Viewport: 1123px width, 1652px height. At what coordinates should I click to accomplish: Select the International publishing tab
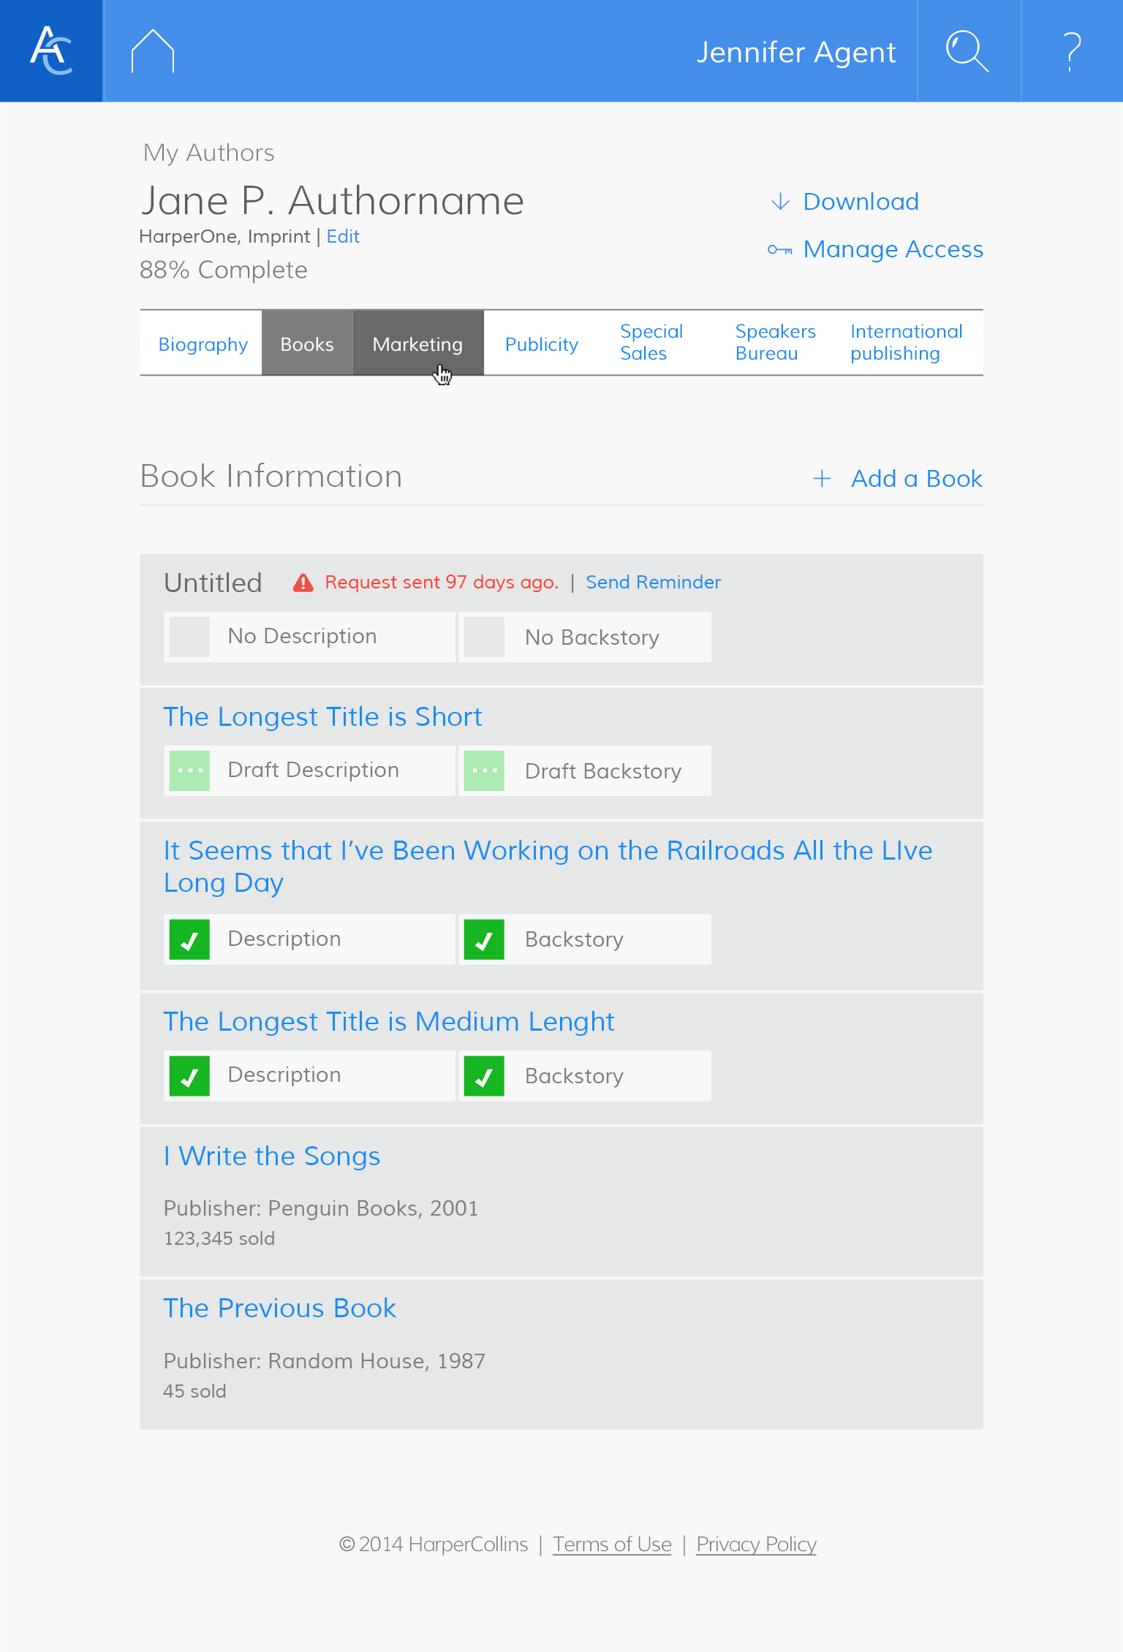(906, 343)
